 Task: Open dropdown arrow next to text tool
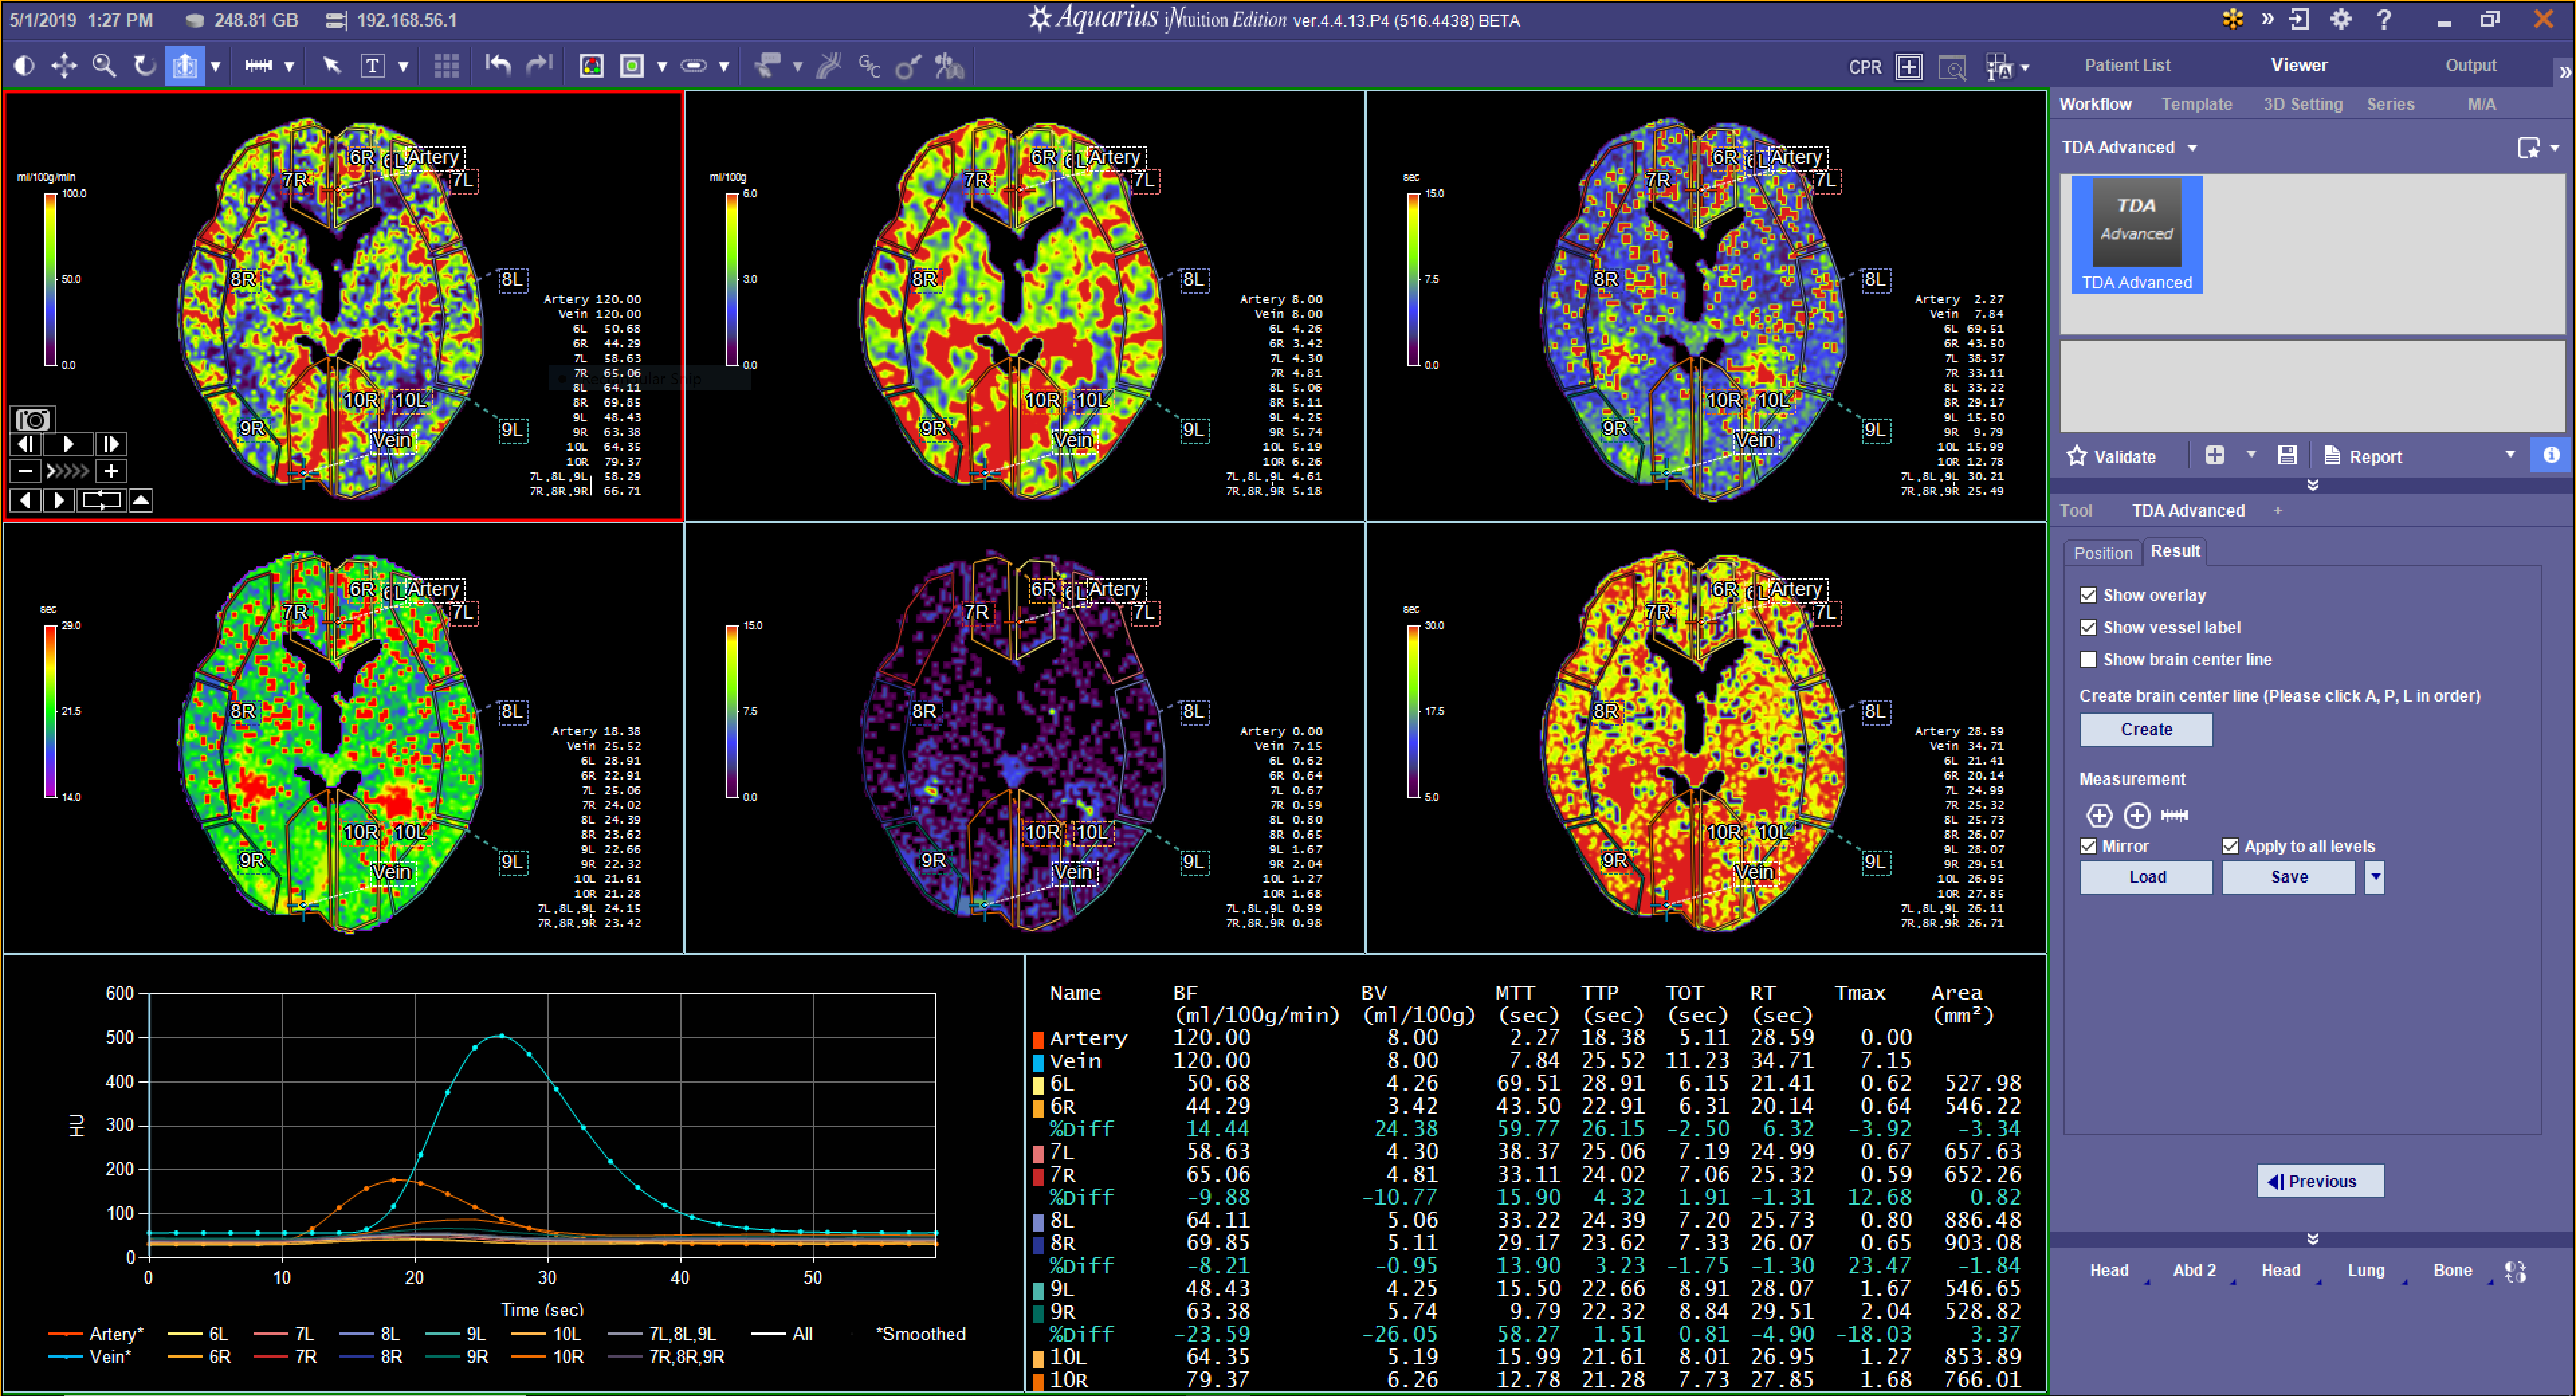point(403,67)
